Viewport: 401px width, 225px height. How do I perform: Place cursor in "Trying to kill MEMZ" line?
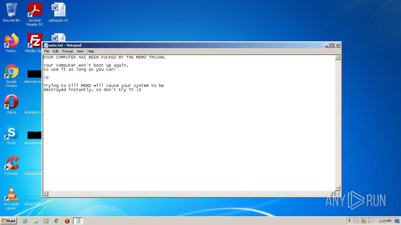(x=103, y=86)
